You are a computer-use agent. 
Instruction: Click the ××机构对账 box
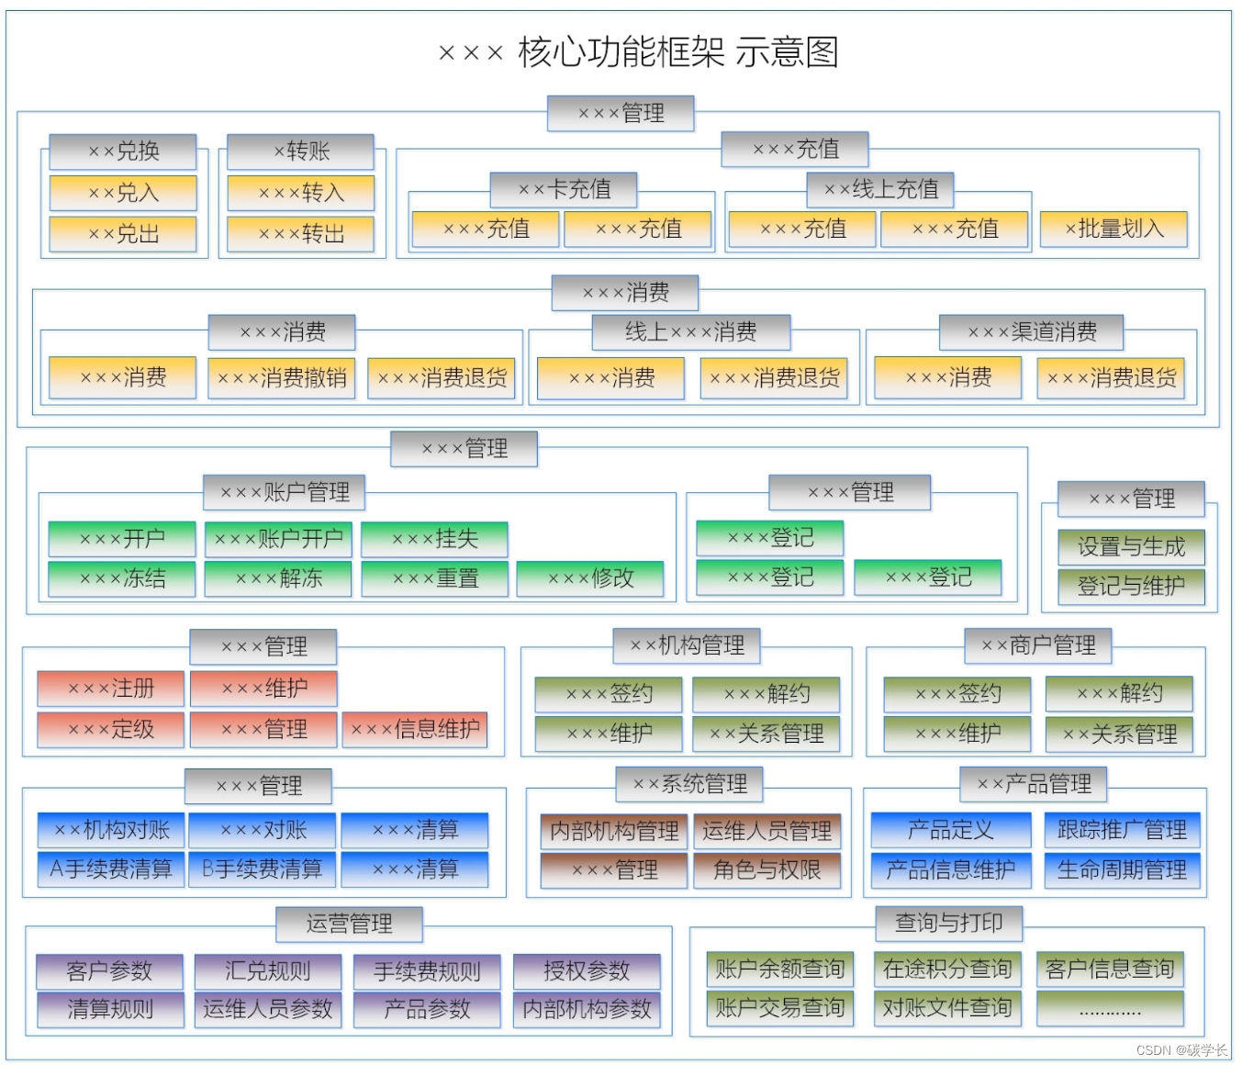[111, 831]
